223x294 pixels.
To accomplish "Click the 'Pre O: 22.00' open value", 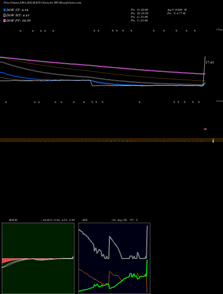I will [140, 10].
